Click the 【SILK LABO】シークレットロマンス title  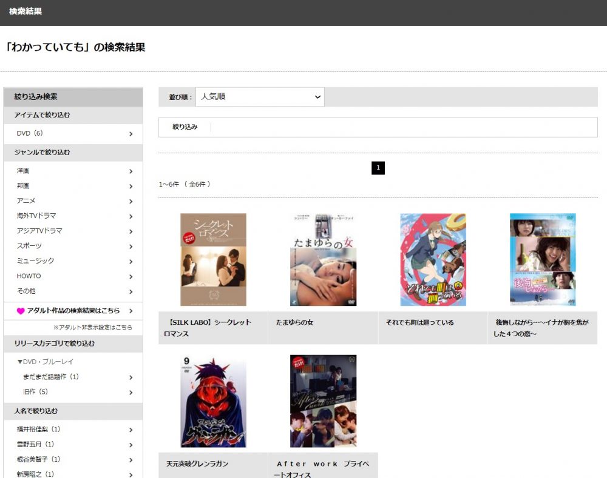208,328
